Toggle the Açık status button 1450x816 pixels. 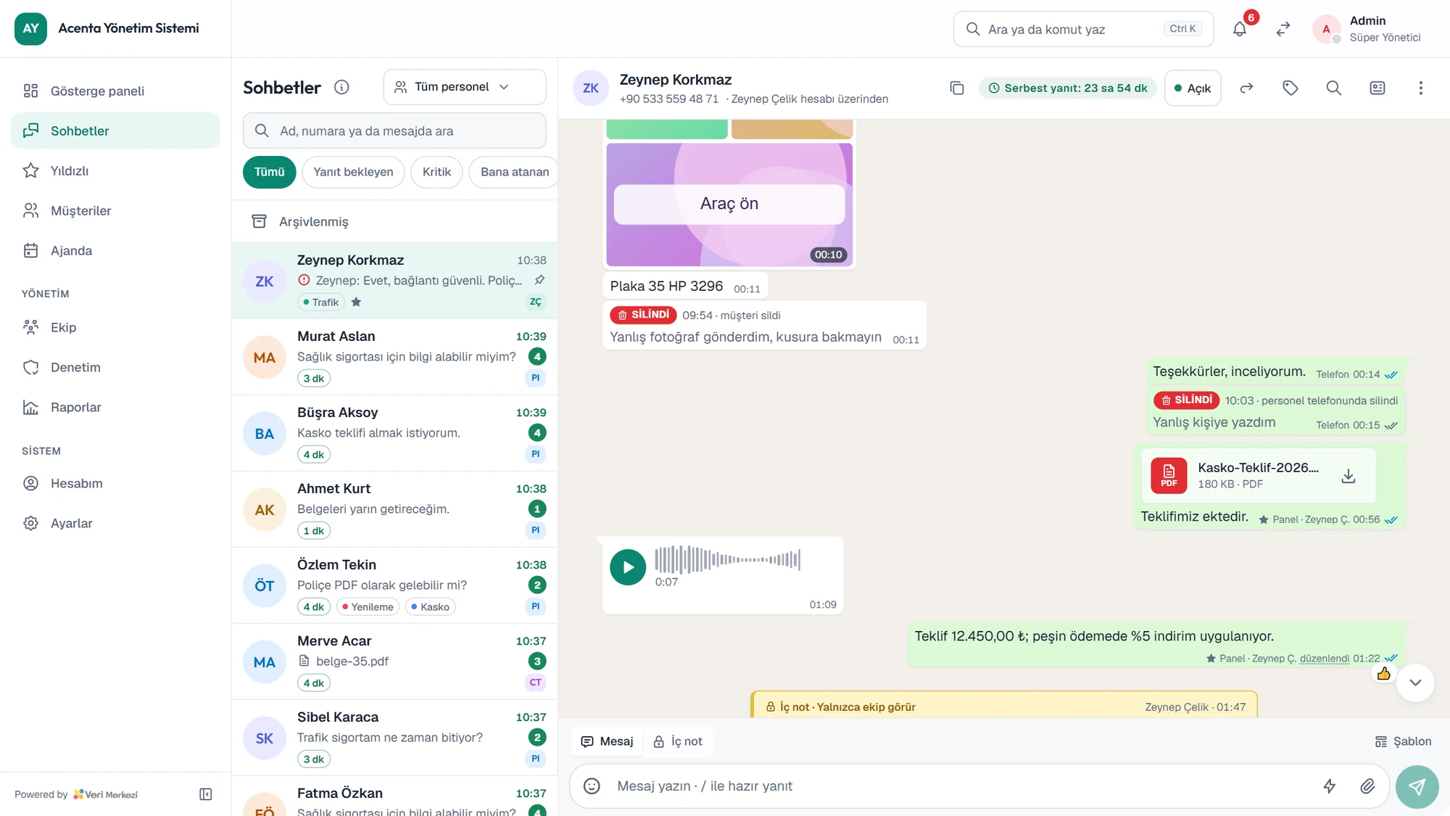pyautogui.click(x=1193, y=88)
